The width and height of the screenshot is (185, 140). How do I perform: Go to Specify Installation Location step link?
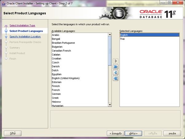pyautogui.click(x=25, y=37)
